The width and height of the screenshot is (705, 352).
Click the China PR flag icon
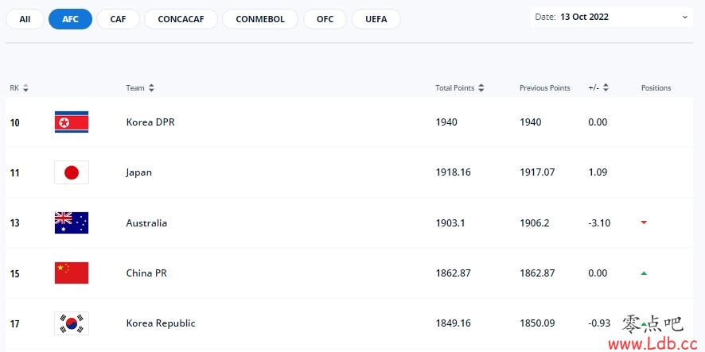(x=72, y=273)
